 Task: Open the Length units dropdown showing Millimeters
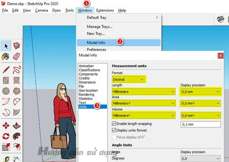pos(144,91)
